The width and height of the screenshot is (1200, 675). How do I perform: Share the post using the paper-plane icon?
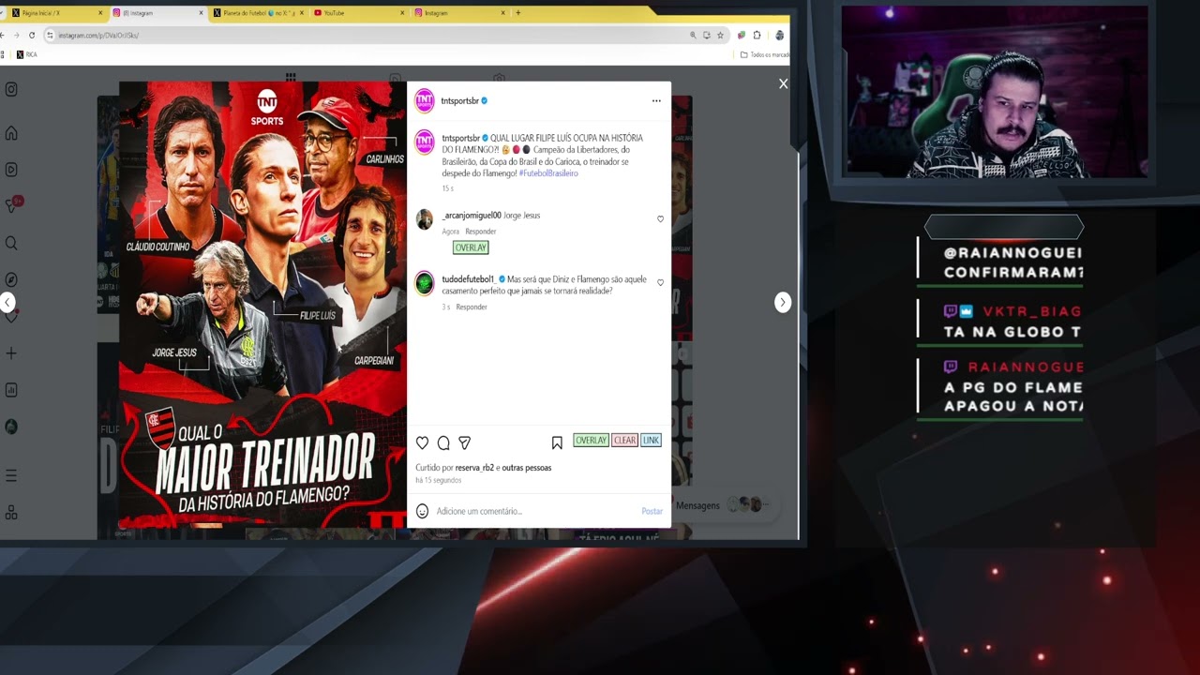click(x=464, y=442)
